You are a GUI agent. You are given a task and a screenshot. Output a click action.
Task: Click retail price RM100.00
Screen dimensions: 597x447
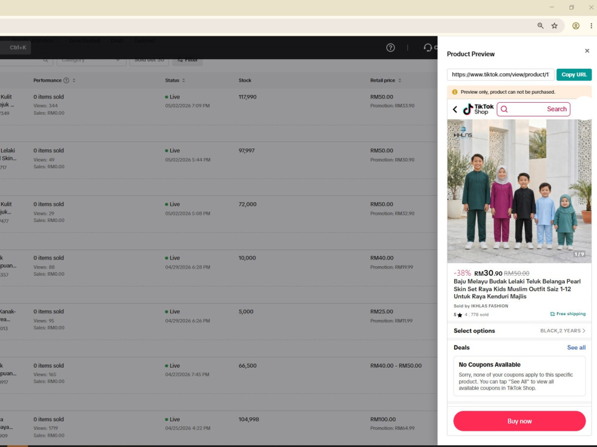383,419
